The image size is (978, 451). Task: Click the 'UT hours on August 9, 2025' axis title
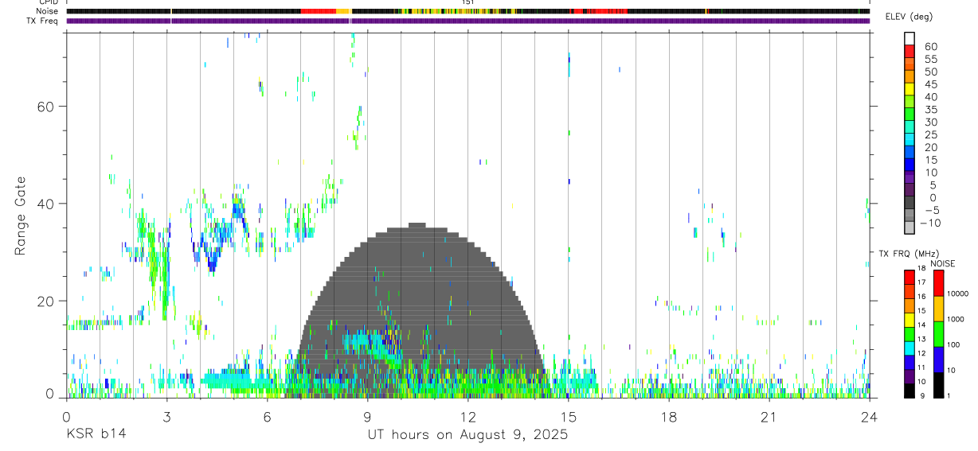[467, 434]
